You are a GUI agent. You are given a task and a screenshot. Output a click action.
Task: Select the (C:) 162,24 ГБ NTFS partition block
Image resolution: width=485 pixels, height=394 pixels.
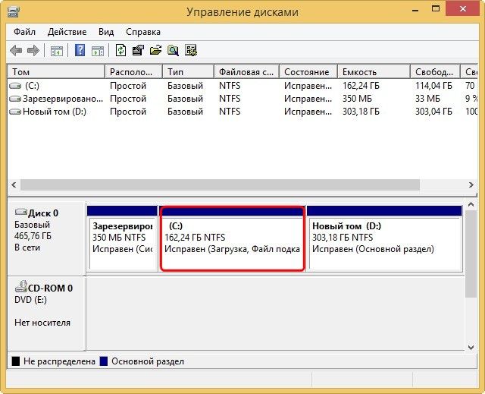pos(233,238)
